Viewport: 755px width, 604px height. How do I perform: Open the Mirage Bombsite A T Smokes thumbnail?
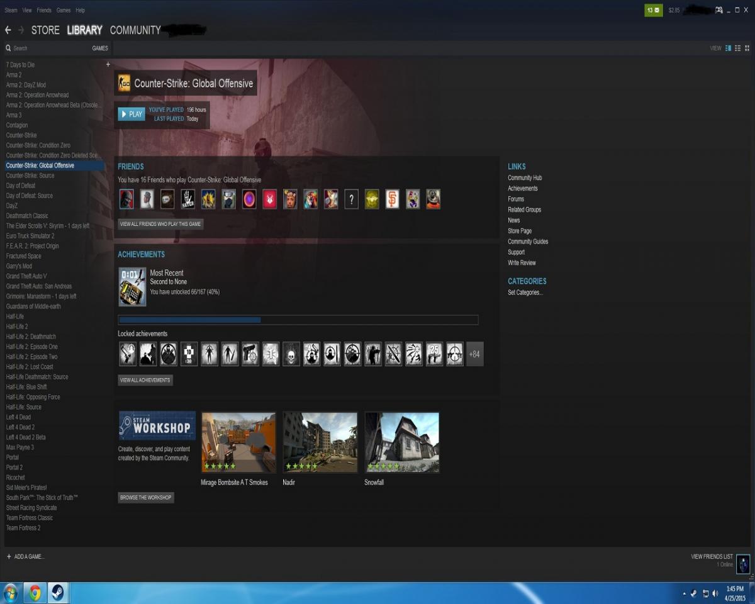(238, 442)
